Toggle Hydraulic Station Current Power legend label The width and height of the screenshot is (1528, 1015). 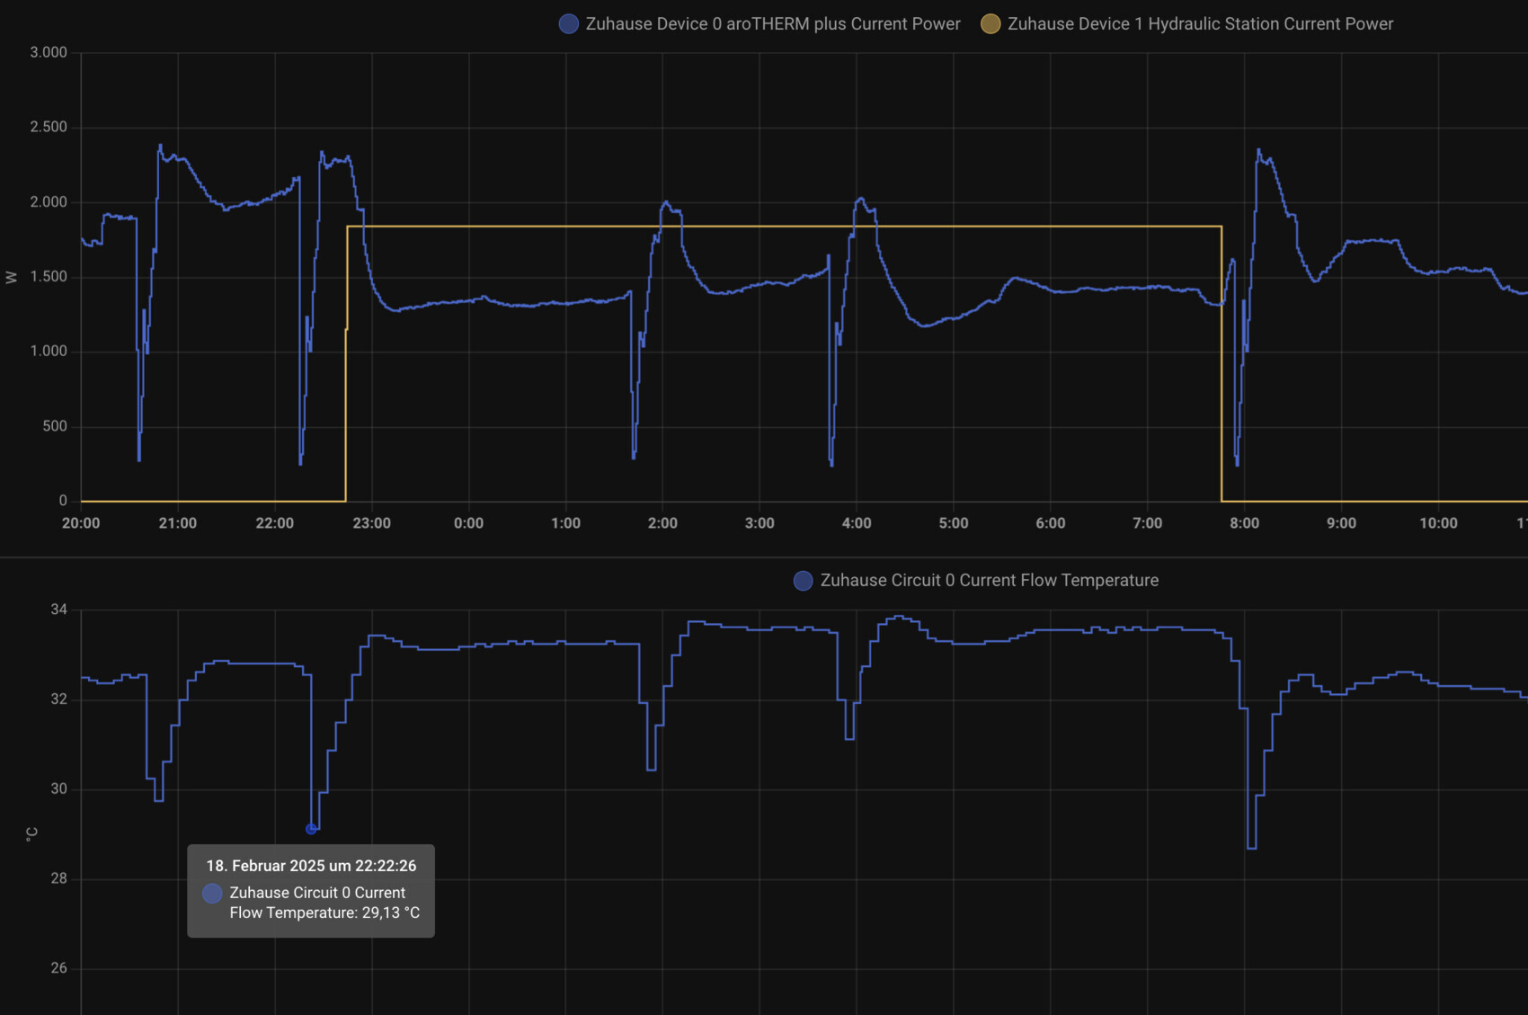pos(1200,24)
